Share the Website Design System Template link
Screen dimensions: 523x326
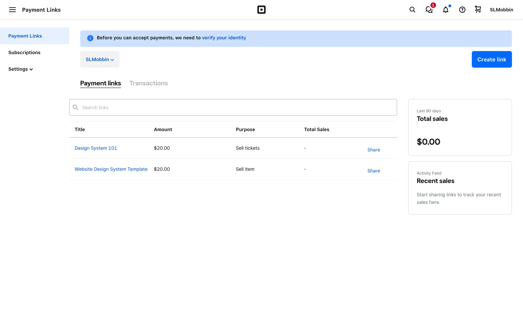373,171
